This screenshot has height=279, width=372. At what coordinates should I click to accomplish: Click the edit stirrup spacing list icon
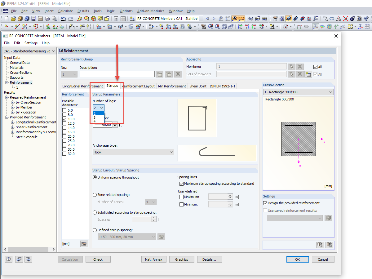click(x=161, y=237)
